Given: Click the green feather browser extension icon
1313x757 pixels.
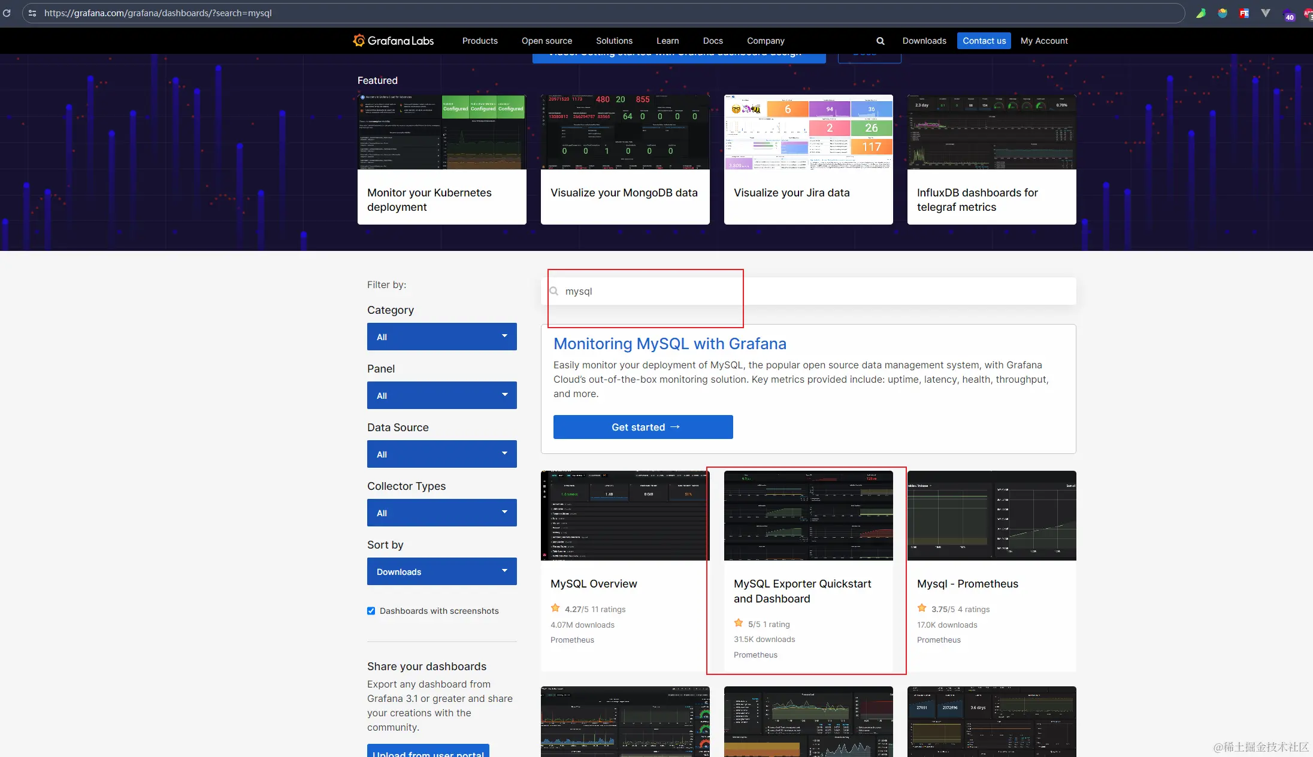Looking at the screenshot, I should [x=1200, y=13].
